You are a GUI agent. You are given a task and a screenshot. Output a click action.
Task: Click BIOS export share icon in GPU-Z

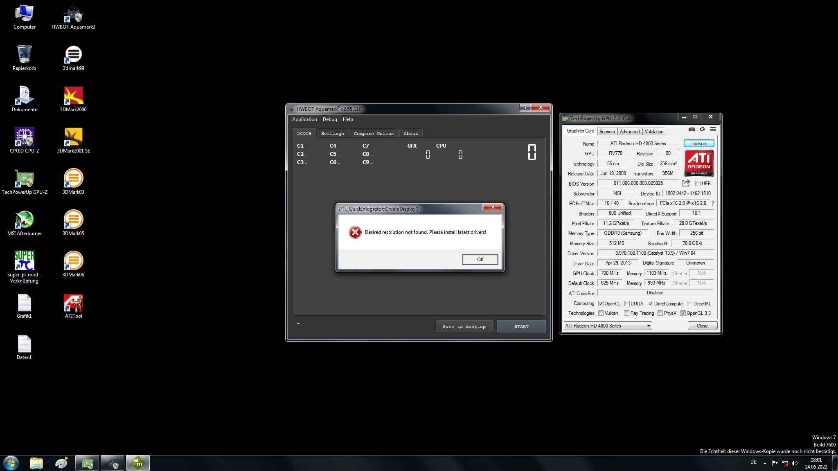coord(686,183)
